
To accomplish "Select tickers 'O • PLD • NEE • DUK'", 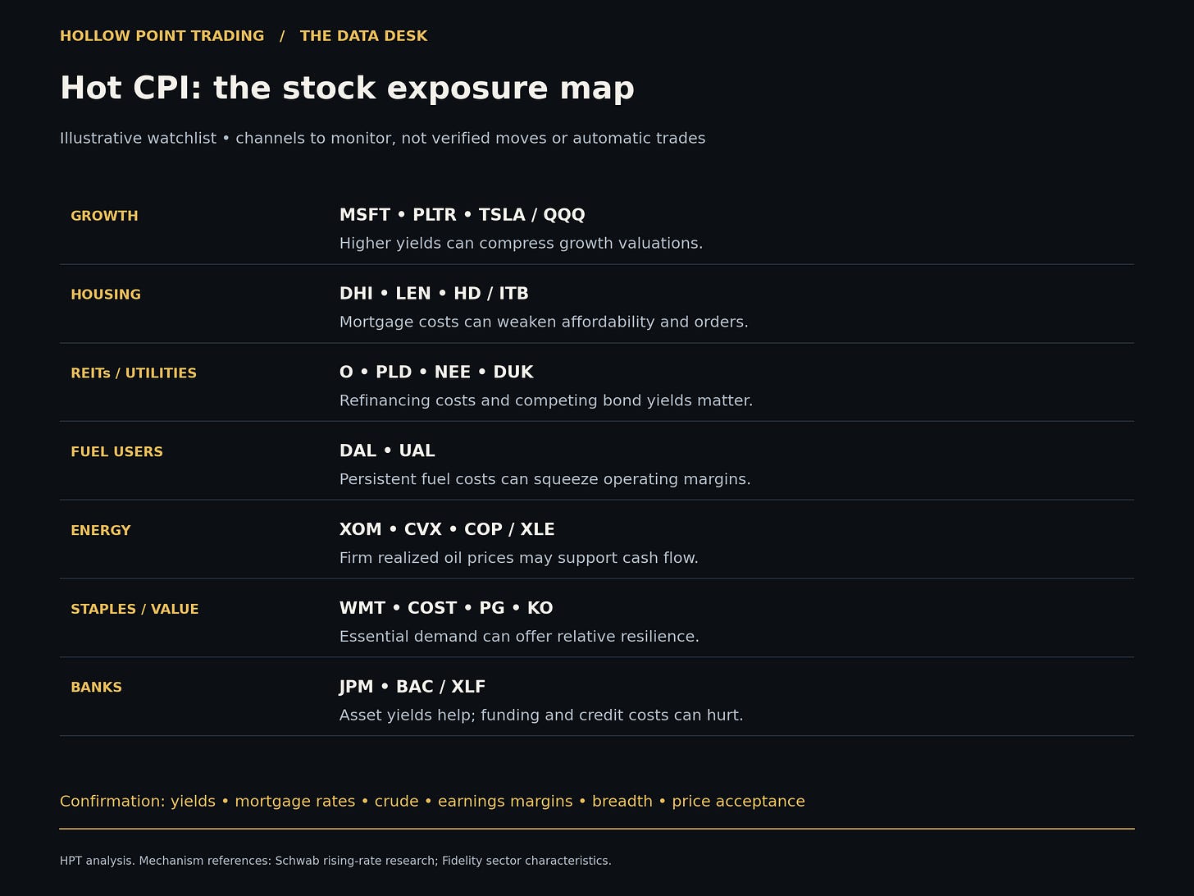I will [436, 373].
